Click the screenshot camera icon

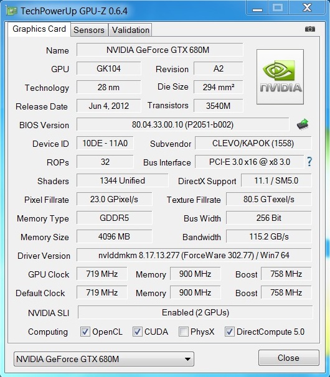click(310, 29)
